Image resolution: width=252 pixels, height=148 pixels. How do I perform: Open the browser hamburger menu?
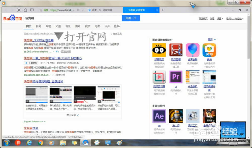click(226, 10)
